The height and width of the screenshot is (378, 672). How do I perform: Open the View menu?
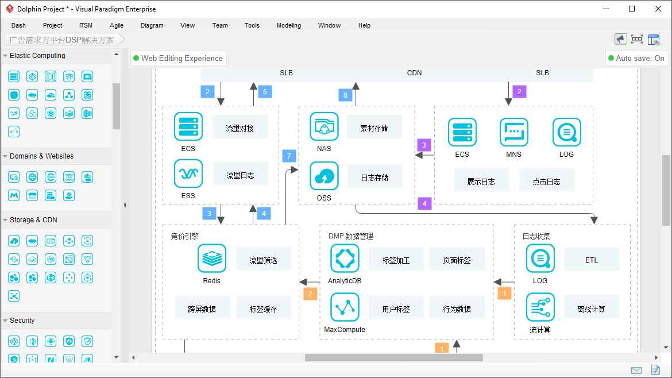188,25
